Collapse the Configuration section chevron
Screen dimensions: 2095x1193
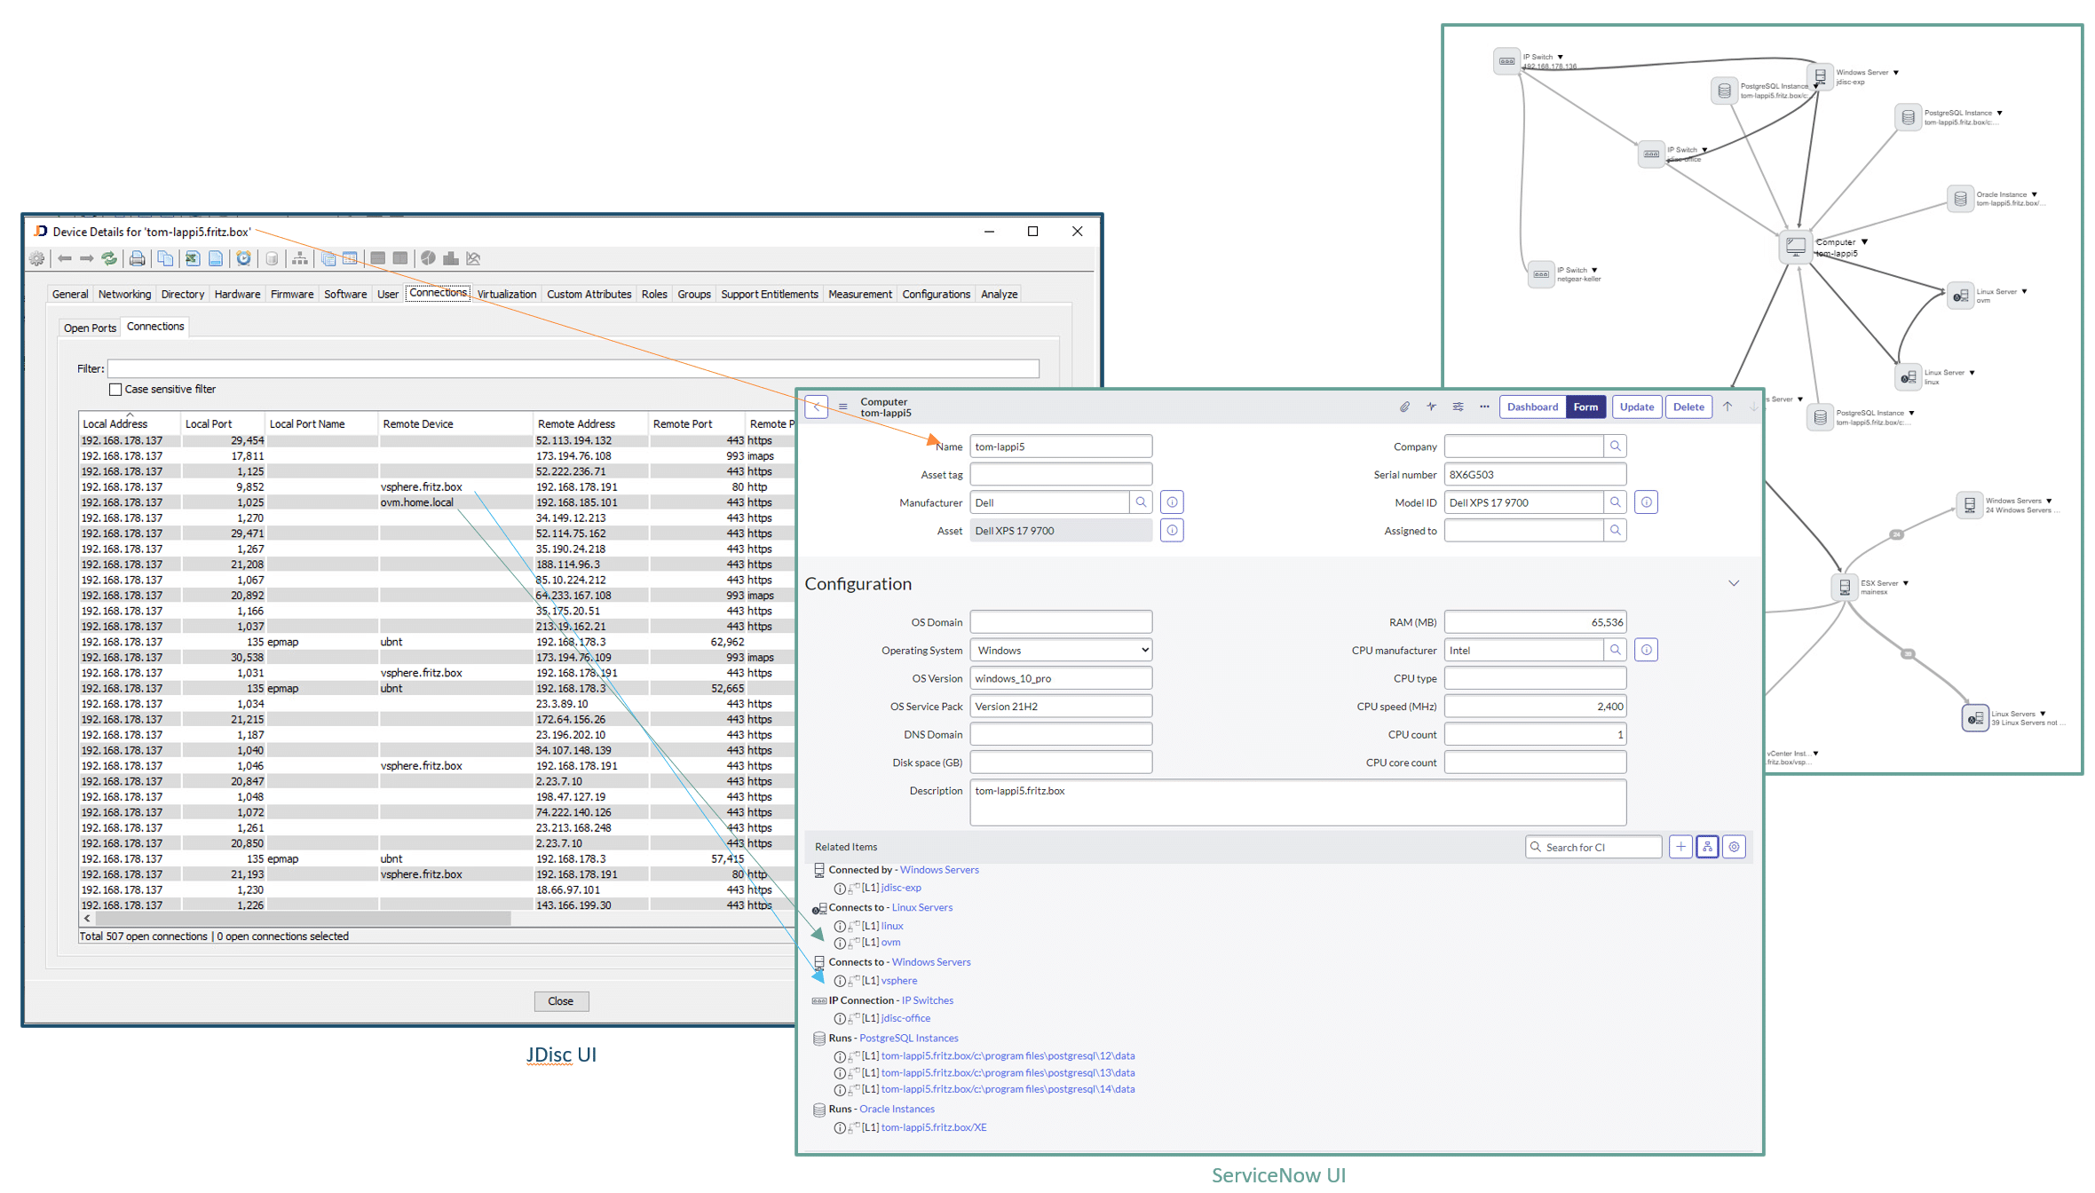[x=1734, y=583]
